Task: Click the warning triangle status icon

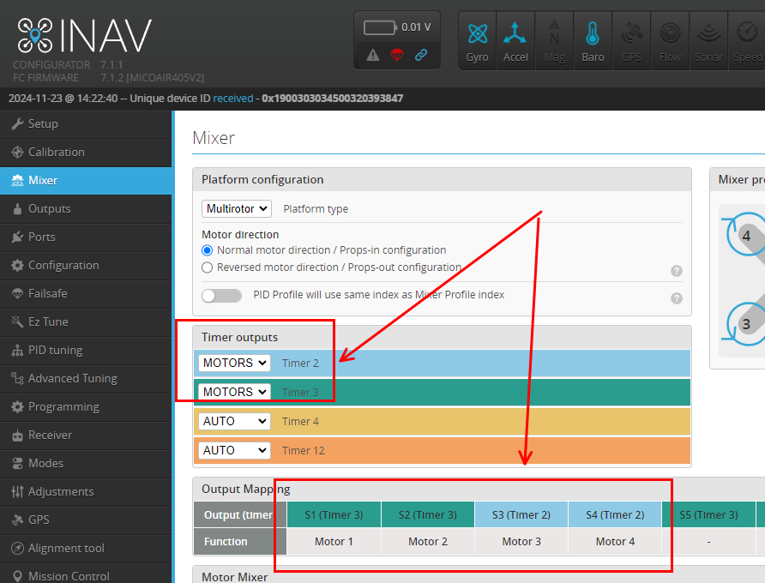Action: 373,55
